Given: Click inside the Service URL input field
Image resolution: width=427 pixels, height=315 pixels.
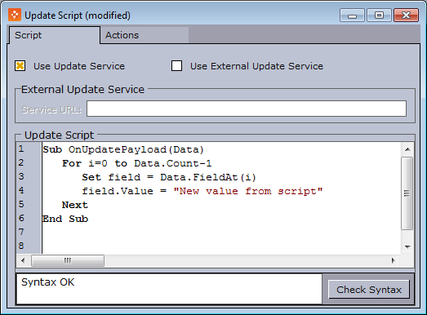Looking at the screenshot, I should point(247,109).
